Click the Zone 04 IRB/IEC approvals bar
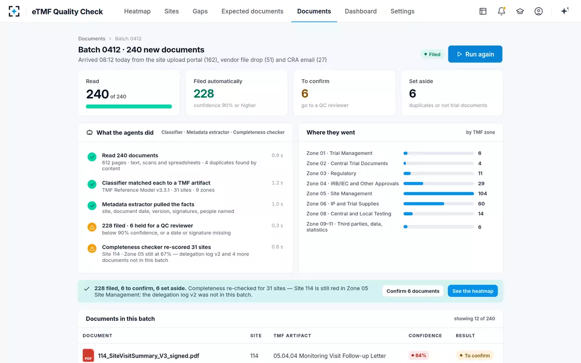Screen dimensions: 581x363 [x=438, y=183]
